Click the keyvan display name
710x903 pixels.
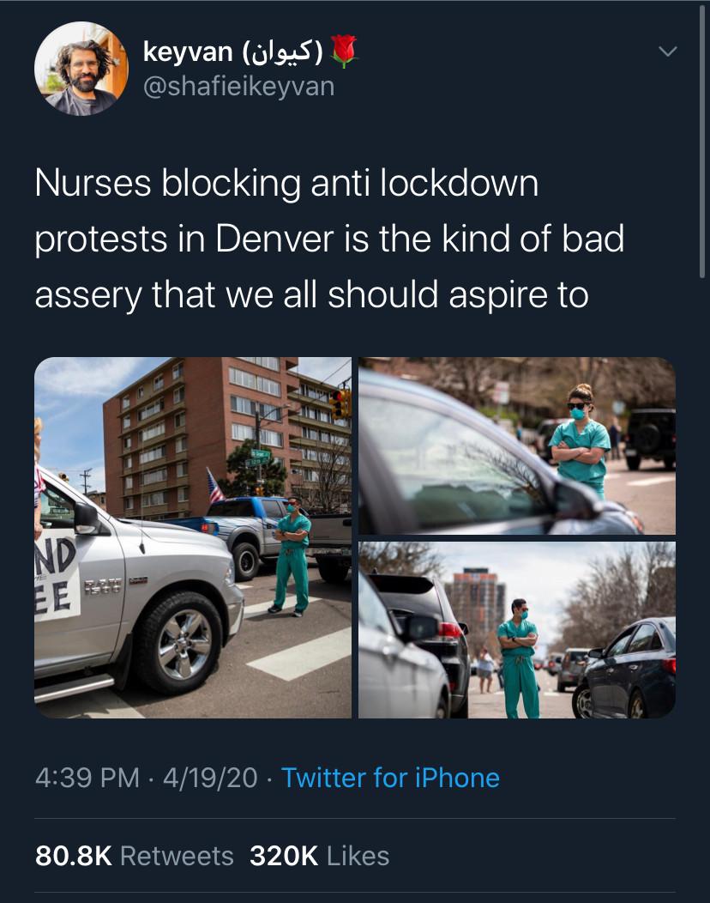pos(187,52)
